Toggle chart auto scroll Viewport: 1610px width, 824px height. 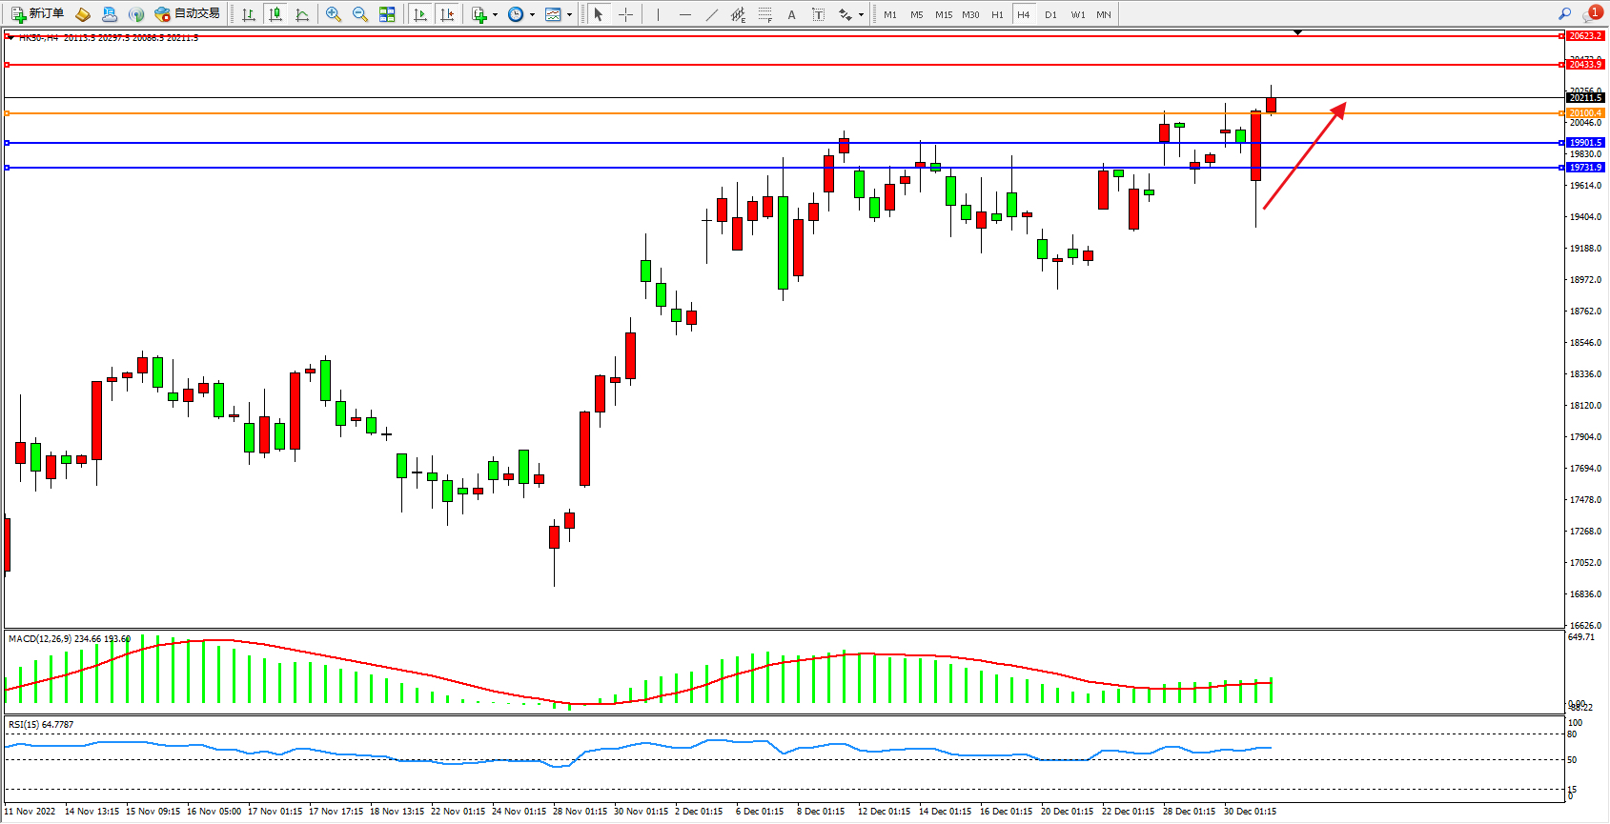pyautogui.click(x=420, y=14)
